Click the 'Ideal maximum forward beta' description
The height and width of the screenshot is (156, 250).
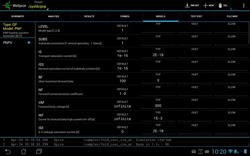tap(56, 81)
